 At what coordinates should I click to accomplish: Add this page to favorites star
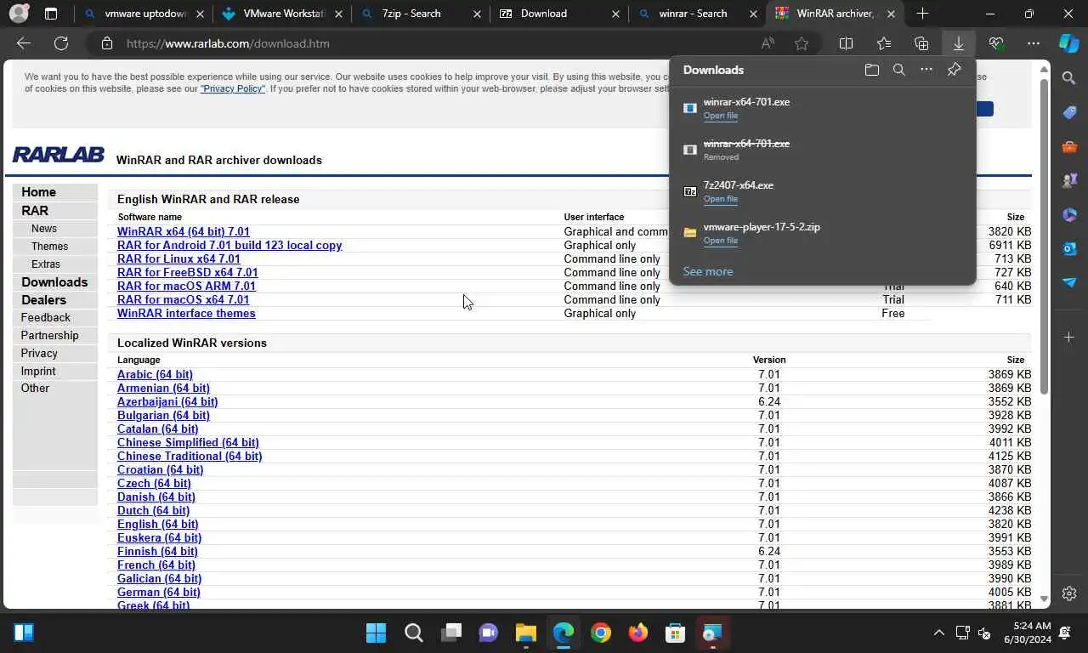802,43
